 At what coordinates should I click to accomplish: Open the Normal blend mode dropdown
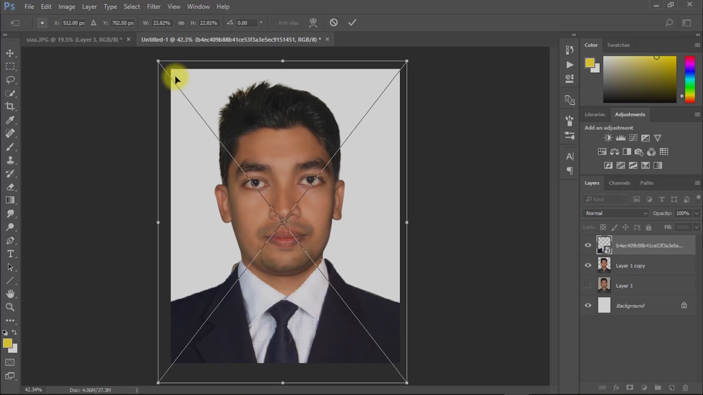[616, 213]
